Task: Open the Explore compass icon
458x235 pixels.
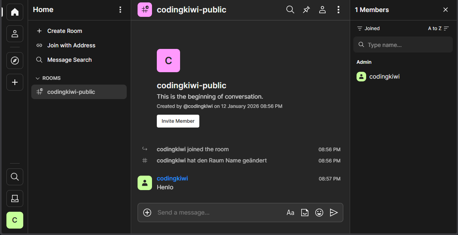Action: pyautogui.click(x=15, y=61)
